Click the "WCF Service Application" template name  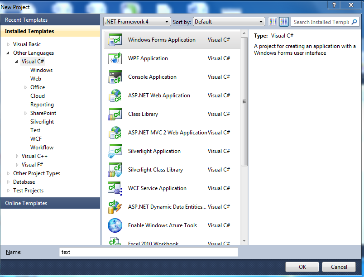pos(157,188)
